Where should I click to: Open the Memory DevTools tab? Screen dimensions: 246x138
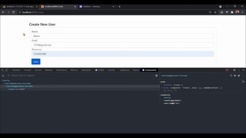pos(74,70)
